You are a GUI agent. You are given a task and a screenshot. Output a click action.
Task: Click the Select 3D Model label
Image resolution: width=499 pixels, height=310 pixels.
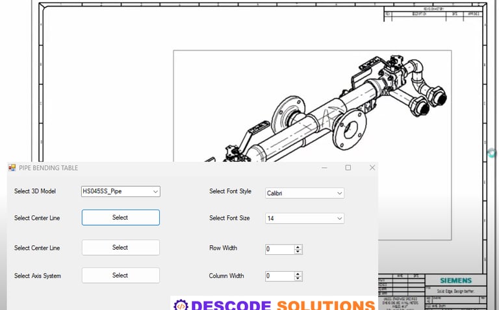[x=35, y=191]
